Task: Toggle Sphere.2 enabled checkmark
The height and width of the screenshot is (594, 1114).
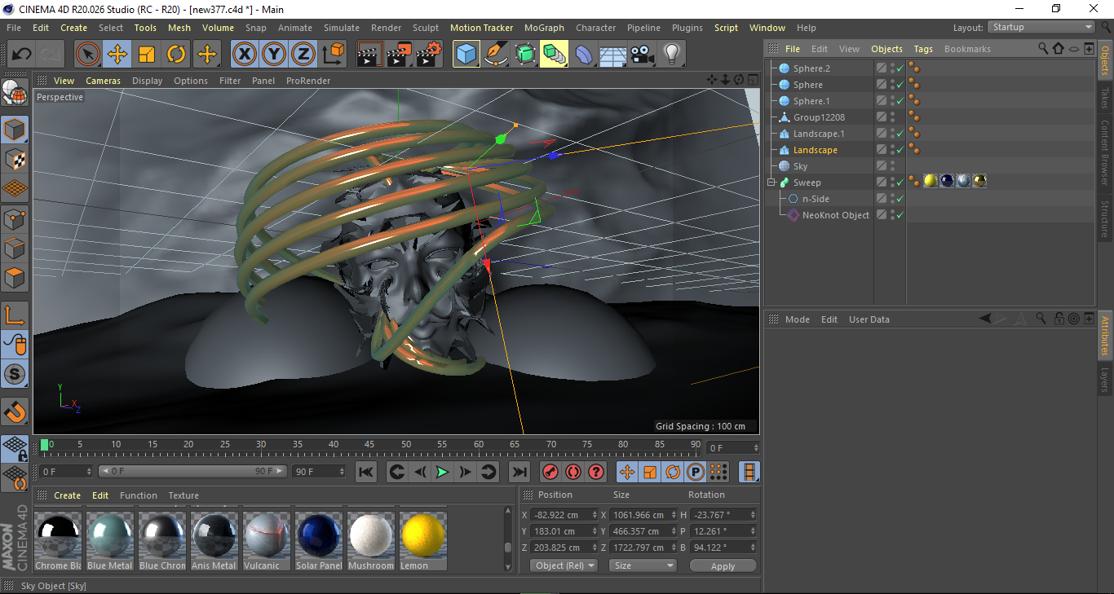Action: pyautogui.click(x=900, y=68)
